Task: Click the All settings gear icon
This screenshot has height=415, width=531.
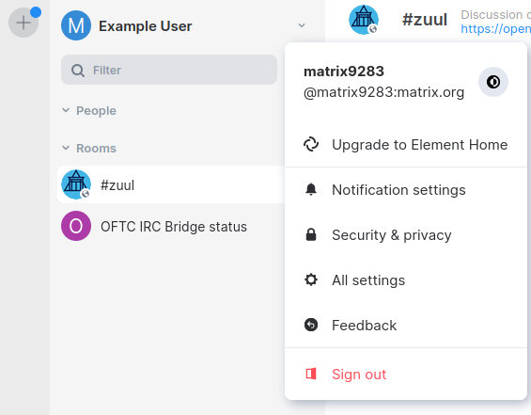Action: (311, 279)
